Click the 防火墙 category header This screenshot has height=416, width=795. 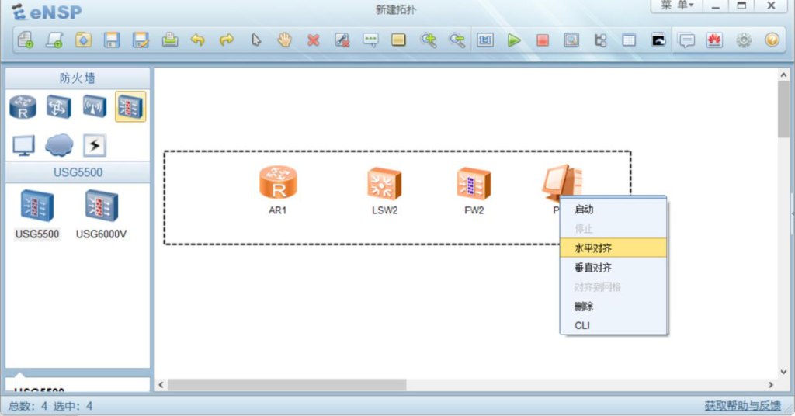tap(78, 78)
